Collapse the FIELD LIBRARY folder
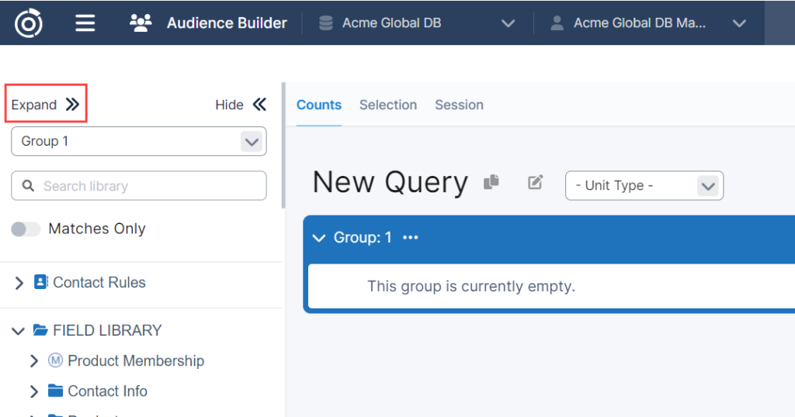Screen dimensions: 795x417 click(19, 331)
